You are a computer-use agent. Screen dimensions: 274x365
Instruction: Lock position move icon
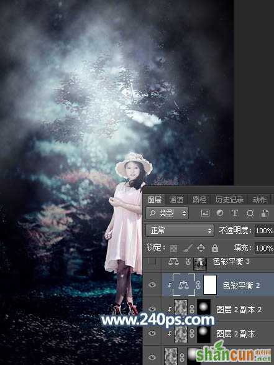(201, 248)
